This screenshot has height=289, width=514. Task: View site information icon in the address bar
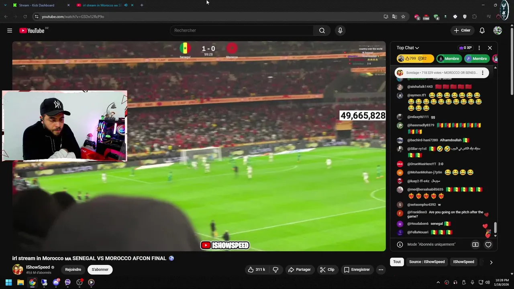(x=36, y=16)
